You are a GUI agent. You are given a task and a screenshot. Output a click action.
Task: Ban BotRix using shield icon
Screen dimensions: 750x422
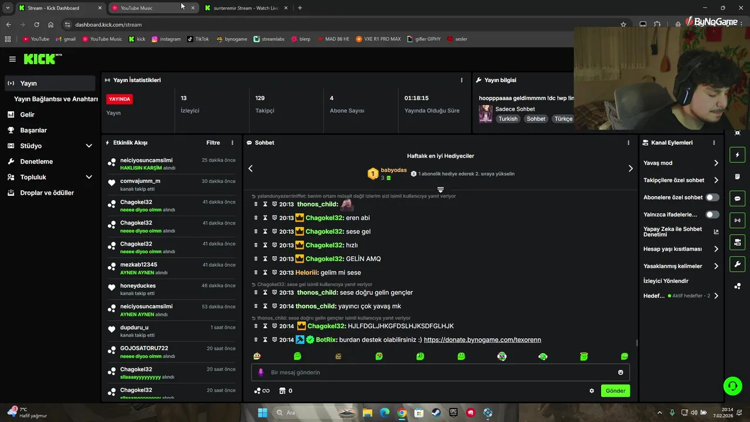274,340
